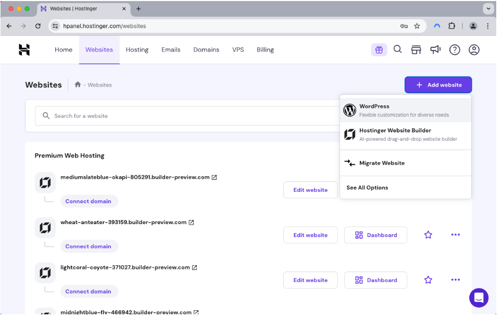
Task: Click lightcoral-coyote-371027.builder-preview.com domain text
Action: click(125, 267)
